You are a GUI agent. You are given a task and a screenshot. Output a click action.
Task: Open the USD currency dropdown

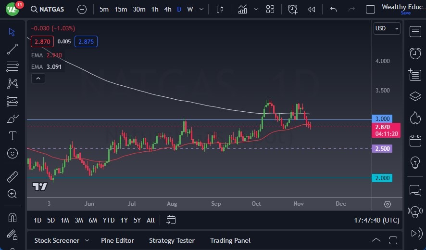point(387,28)
